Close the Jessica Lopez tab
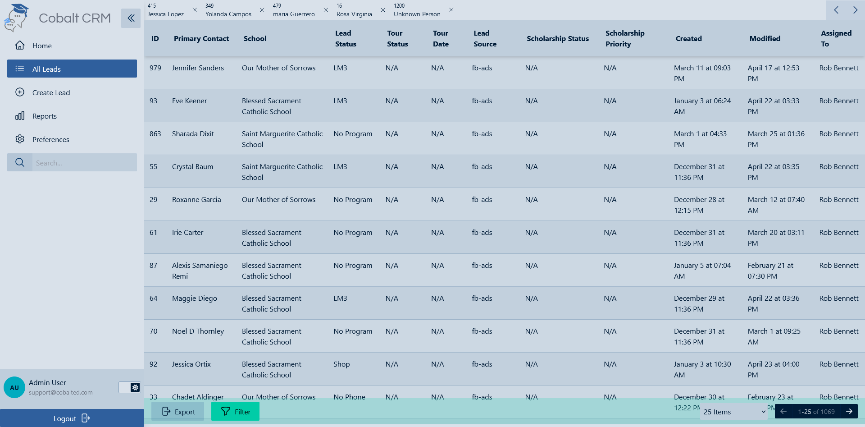865x427 pixels. tap(195, 10)
